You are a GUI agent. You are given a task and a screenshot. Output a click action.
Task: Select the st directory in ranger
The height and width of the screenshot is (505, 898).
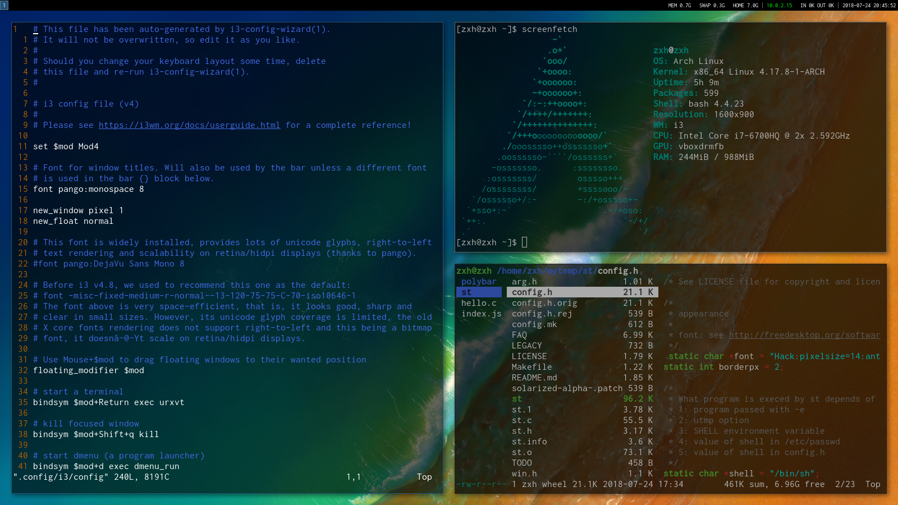coord(479,292)
